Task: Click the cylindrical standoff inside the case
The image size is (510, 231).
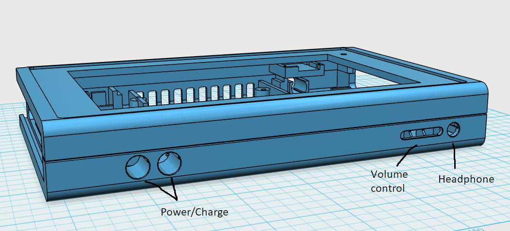Action: [x=262, y=91]
